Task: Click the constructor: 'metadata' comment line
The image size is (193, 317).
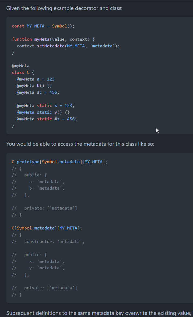Action: (x=48, y=241)
